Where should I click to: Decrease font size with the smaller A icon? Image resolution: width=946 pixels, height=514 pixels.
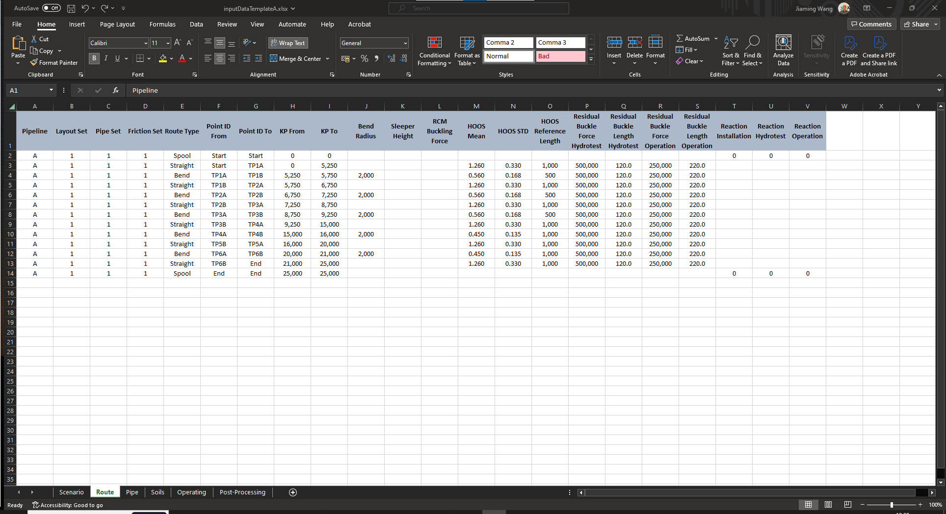pyautogui.click(x=189, y=43)
